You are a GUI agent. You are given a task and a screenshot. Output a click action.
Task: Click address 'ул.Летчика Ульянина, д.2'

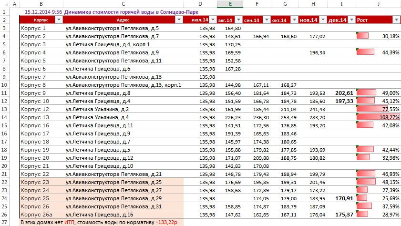97,109
